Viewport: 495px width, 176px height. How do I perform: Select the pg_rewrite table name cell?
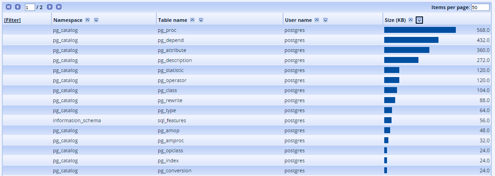point(170,100)
